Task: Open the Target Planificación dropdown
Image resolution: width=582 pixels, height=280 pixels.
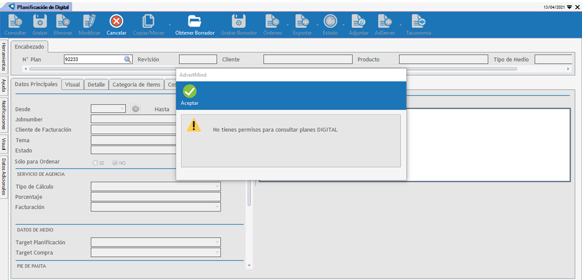Action: point(216,242)
